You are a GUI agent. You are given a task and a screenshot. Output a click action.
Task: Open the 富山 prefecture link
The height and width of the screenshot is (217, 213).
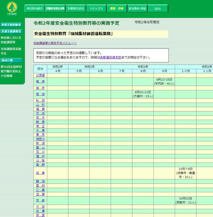click(x=40, y=148)
